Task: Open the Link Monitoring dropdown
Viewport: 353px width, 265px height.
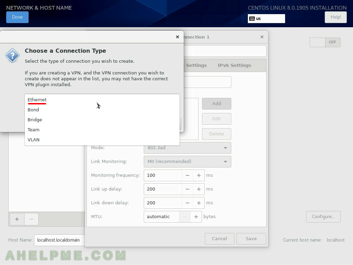Action: pos(187,162)
